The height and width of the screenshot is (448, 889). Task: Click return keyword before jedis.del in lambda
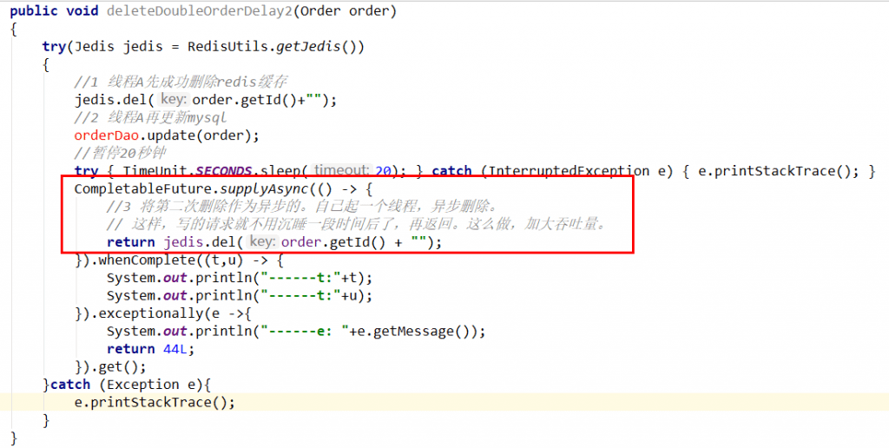point(130,242)
